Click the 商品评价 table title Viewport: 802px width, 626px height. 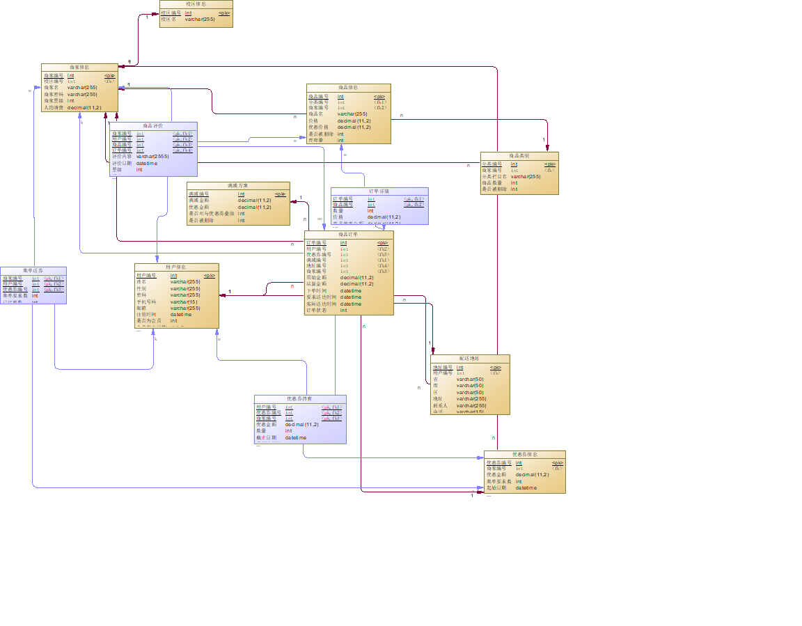(x=153, y=126)
